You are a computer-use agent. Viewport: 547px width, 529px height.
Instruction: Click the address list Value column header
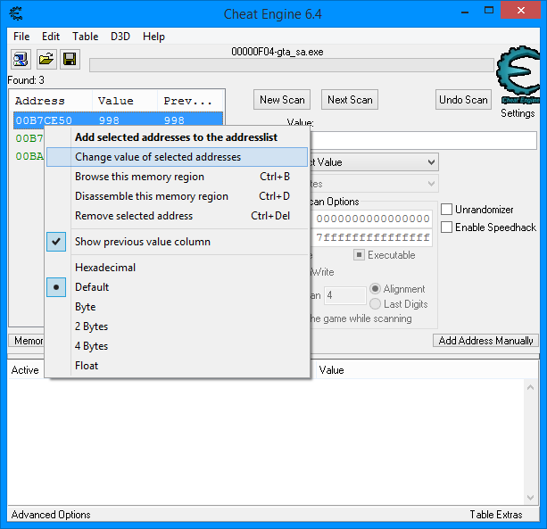[x=331, y=369]
